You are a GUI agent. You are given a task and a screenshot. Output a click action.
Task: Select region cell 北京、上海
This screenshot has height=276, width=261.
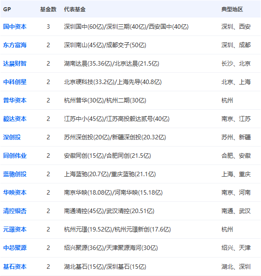point(236,82)
